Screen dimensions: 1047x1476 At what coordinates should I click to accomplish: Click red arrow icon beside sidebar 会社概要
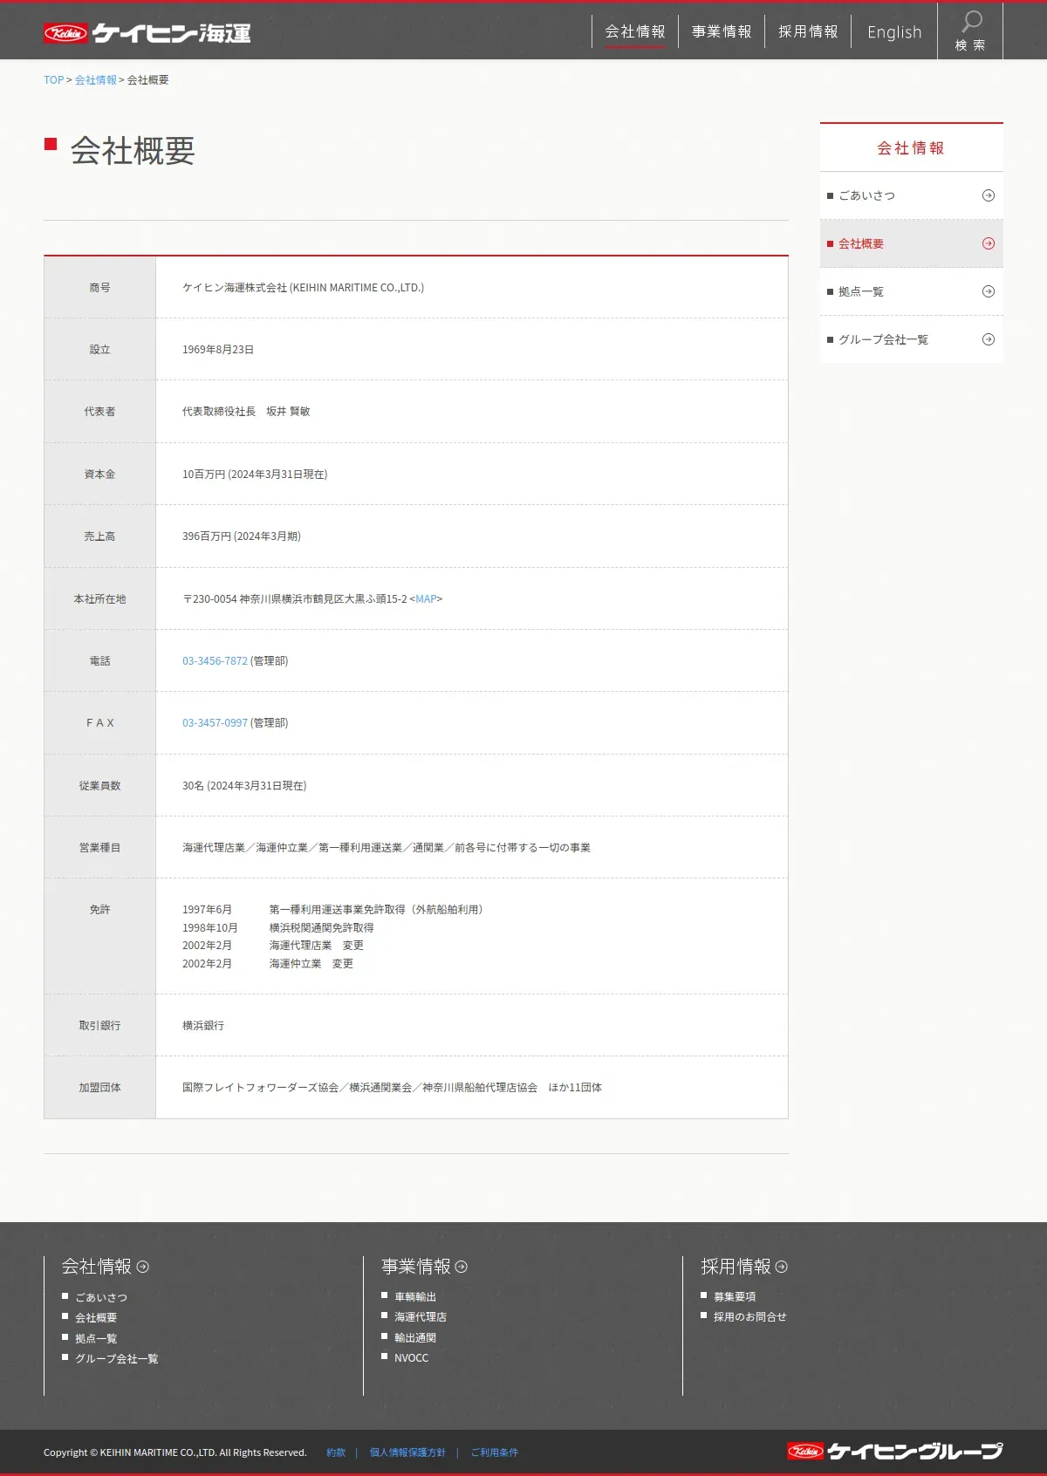tap(989, 243)
